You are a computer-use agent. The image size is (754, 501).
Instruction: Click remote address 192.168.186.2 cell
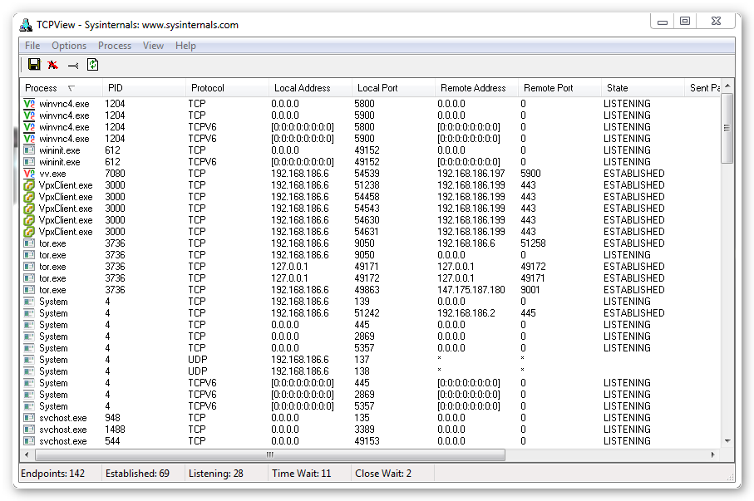tap(466, 313)
